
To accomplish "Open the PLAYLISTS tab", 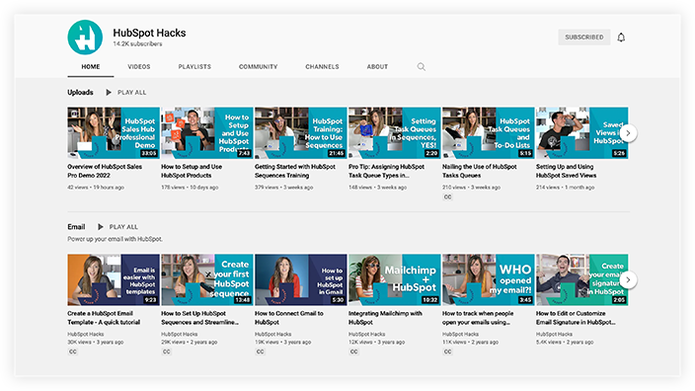I will coord(194,66).
